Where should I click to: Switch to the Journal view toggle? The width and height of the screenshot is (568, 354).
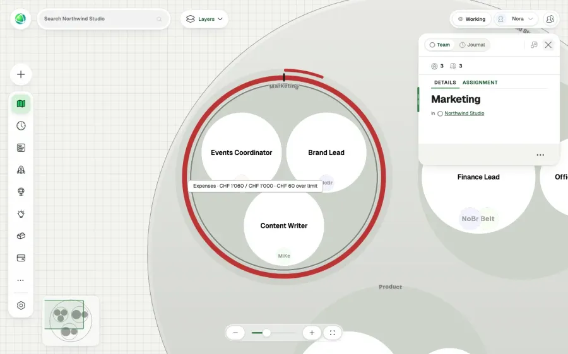[472, 45]
